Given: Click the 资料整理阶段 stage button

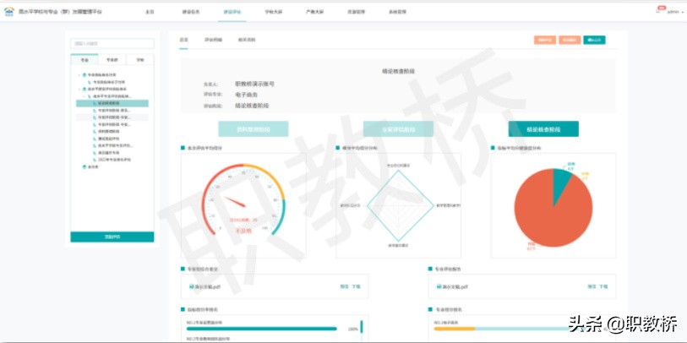Looking at the screenshot, I should click(x=254, y=129).
